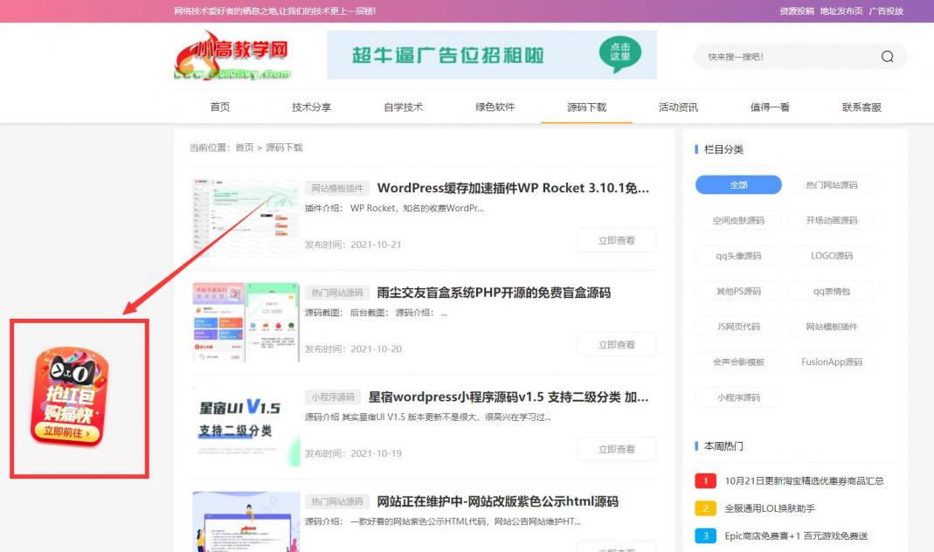Click the yellow number 2 ranking badge

(704, 507)
